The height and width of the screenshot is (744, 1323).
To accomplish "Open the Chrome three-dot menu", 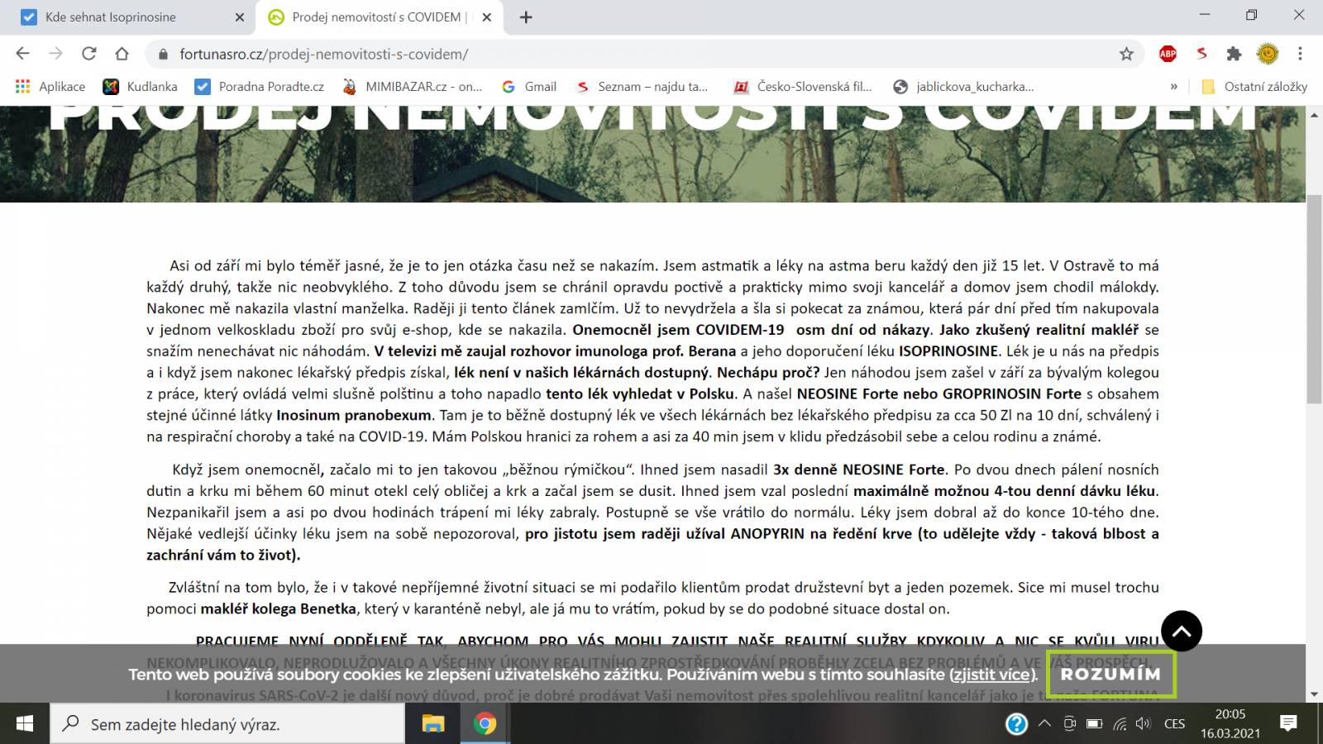I will (1300, 54).
